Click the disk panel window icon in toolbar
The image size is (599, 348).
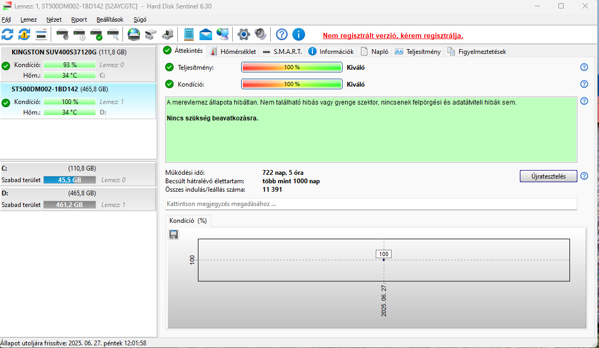pyautogui.click(x=41, y=35)
